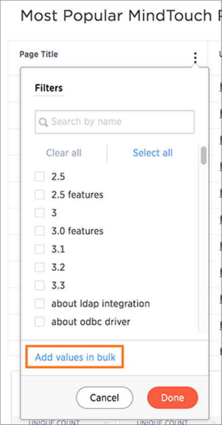The height and width of the screenshot is (425, 222).
Task: Click the filter list scrollbar thumb
Action: pos(204,155)
